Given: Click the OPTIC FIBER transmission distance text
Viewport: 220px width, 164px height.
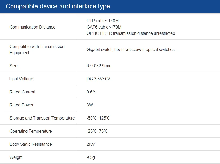Looking at the screenshot, I should point(131,33).
